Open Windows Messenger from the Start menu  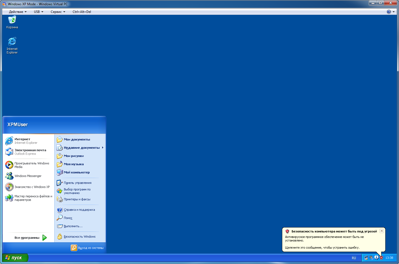(29, 176)
